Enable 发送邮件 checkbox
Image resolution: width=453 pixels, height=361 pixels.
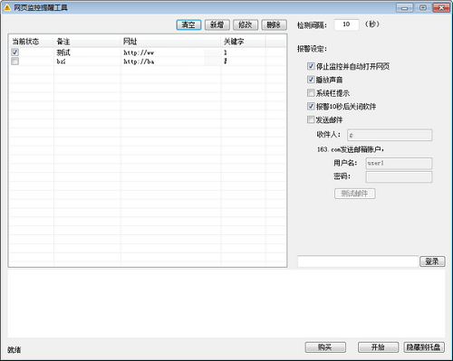point(311,119)
